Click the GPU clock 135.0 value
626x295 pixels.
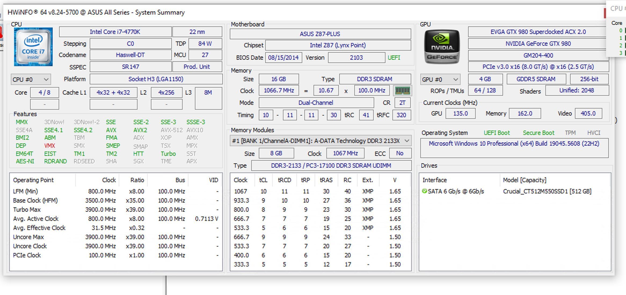460,113
